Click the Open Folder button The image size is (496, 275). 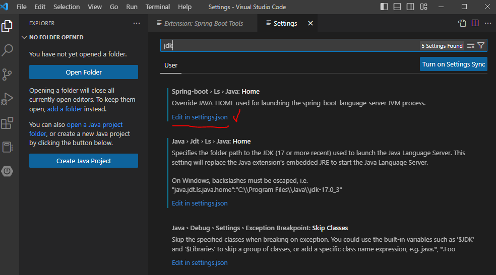click(x=84, y=72)
